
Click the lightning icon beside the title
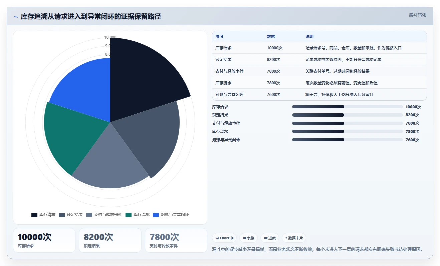[x=16, y=17]
